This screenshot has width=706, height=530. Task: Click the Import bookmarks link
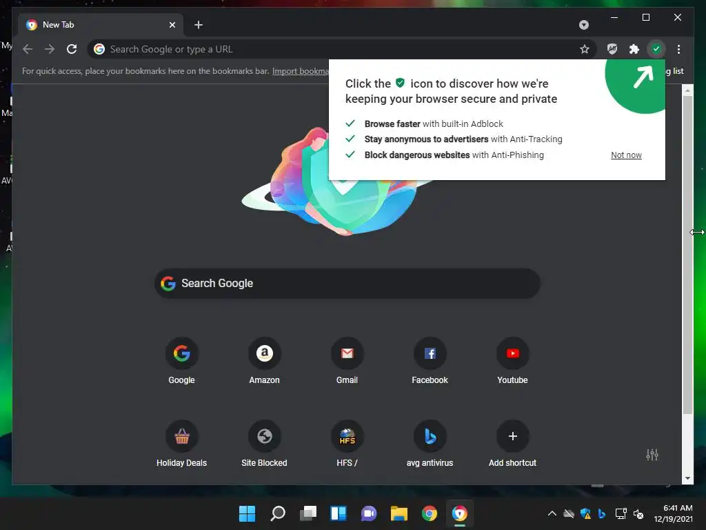coord(301,71)
